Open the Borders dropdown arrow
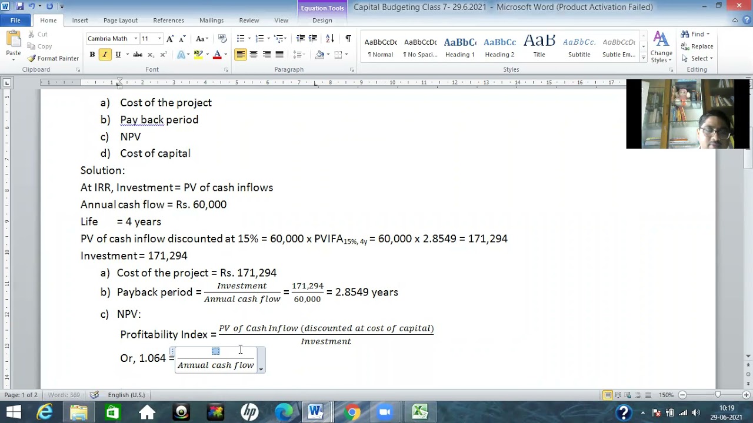Screen dimensions: 753x423 (346, 55)
